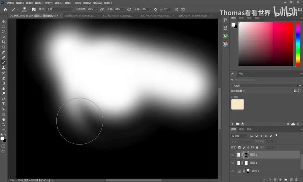Image resolution: width=303 pixels, height=182 pixels.
Task: Select the Pen tool
Action: [x=3, y=99]
